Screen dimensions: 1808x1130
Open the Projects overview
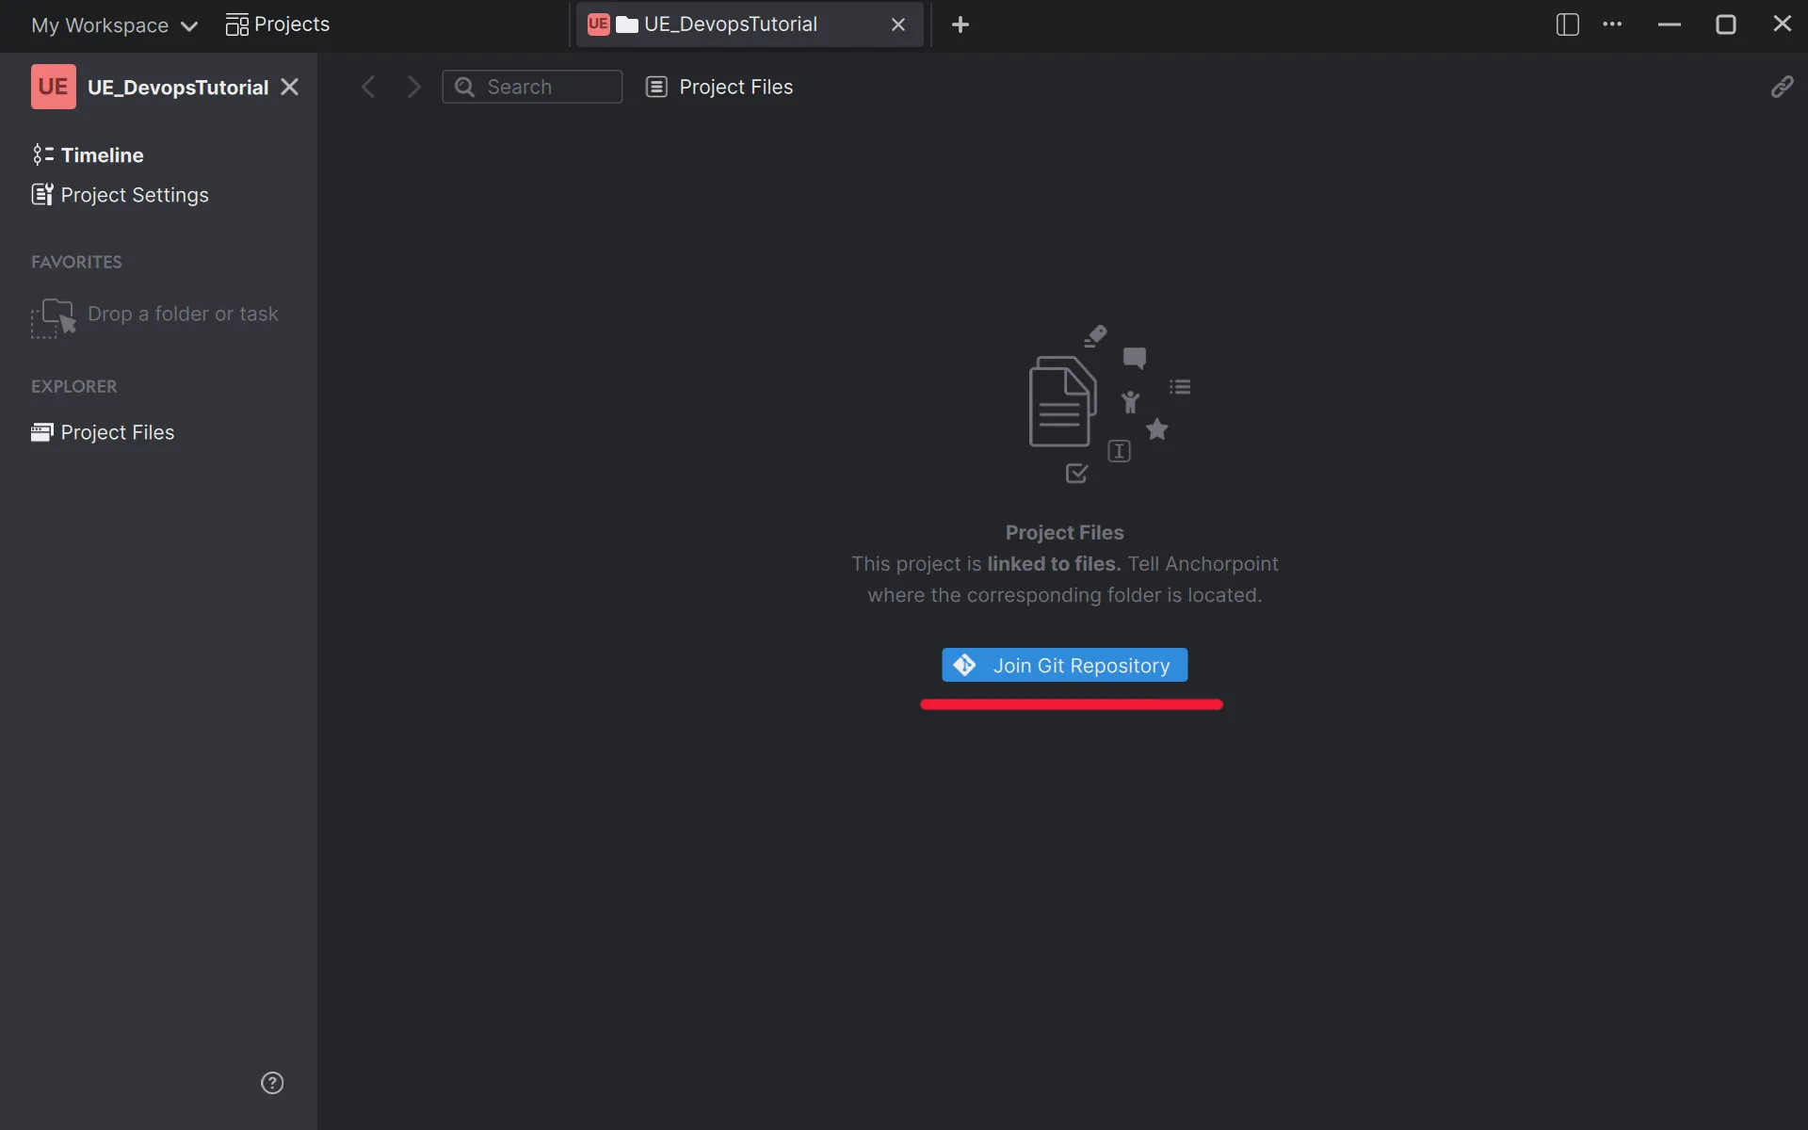point(278,24)
